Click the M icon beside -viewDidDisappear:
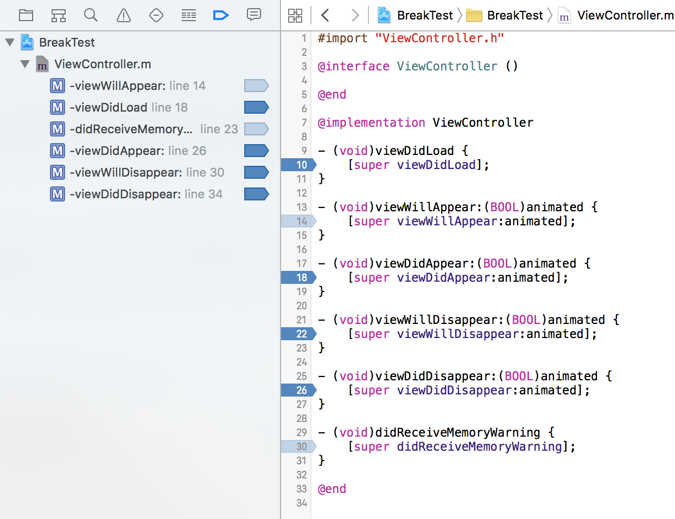The width and height of the screenshot is (675, 519). pos(58,194)
